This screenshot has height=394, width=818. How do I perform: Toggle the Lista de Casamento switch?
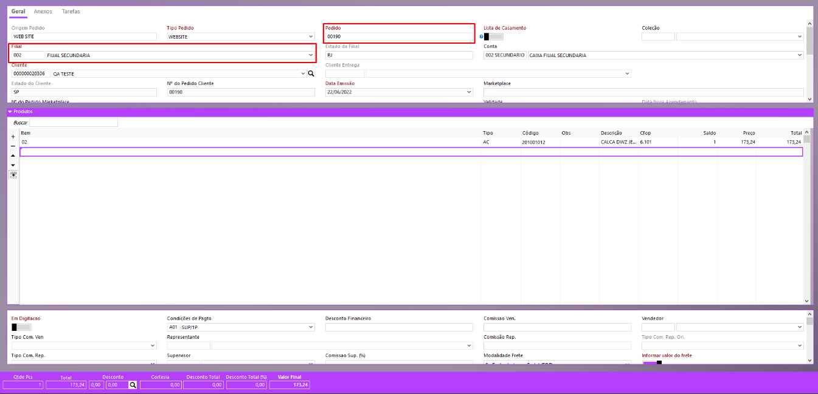493,37
